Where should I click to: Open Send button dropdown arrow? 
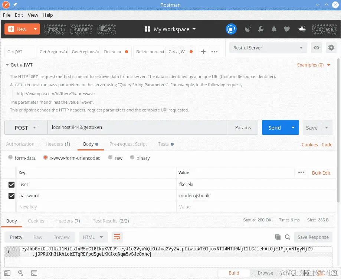[x=293, y=127]
